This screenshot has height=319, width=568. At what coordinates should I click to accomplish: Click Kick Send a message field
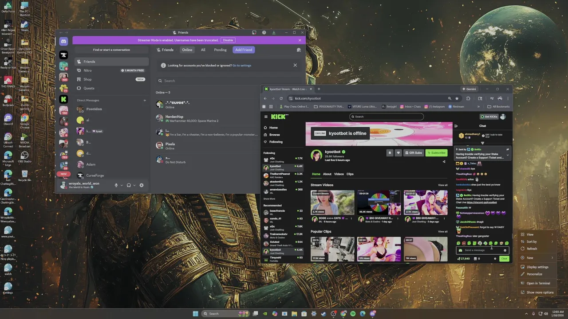482,250
